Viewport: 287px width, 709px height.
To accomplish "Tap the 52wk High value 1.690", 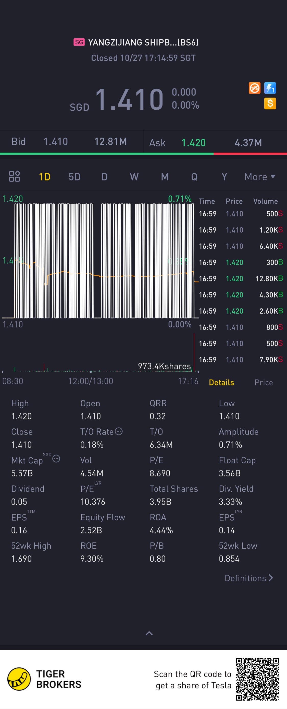I will point(21,559).
